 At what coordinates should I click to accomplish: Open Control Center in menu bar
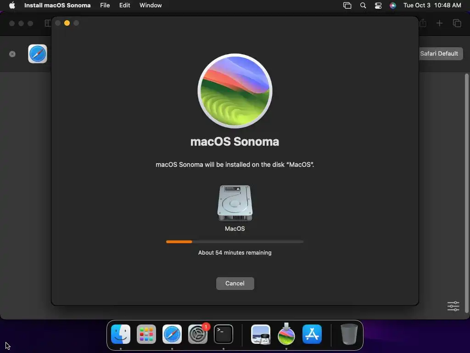pyautogui.click(x=378, y=6)
